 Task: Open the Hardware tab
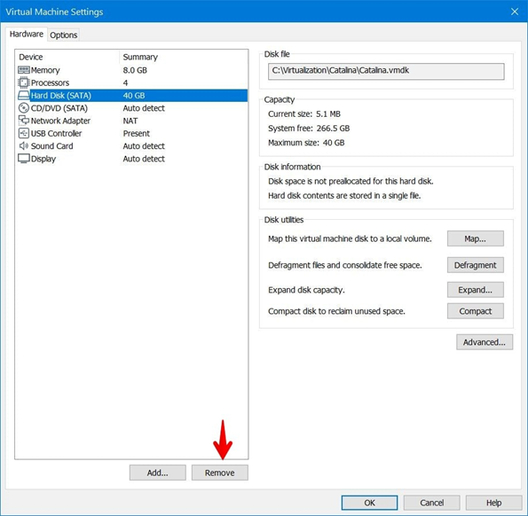coord(27,34)
